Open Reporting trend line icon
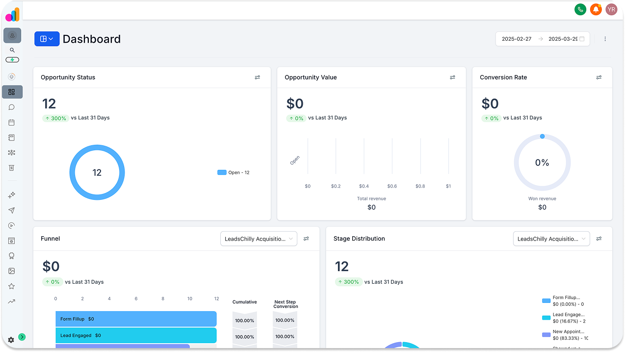The image size is (625, 352). click(x=12, y=301)
